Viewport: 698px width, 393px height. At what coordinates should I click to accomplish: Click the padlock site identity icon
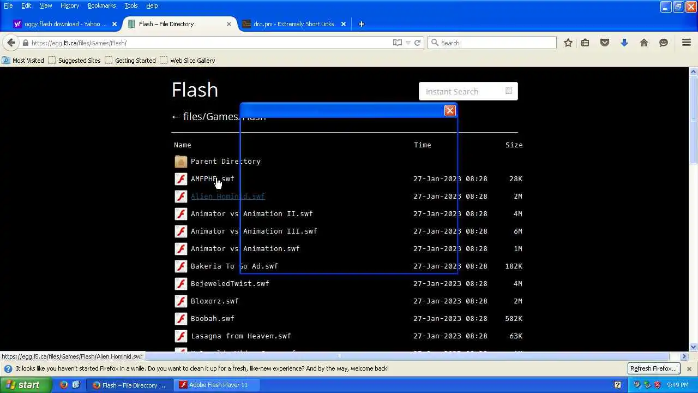point(26,43)
